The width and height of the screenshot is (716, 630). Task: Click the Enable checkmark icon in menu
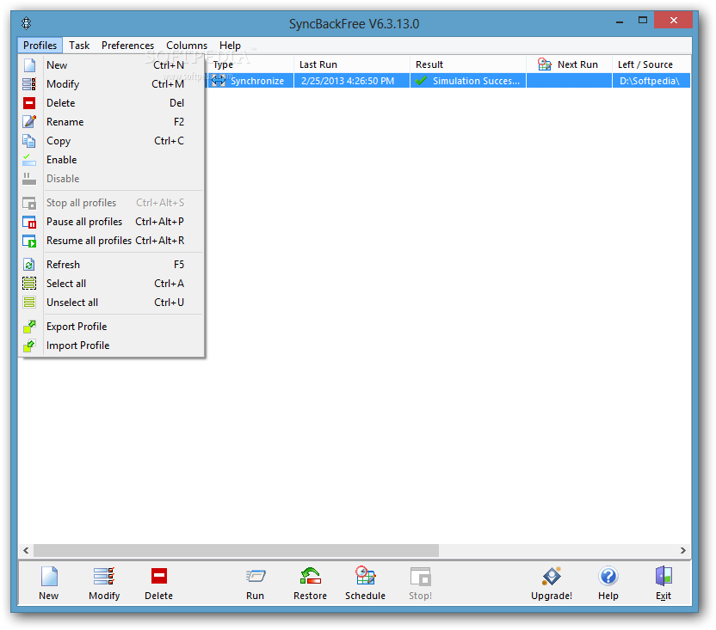point(29,160)
